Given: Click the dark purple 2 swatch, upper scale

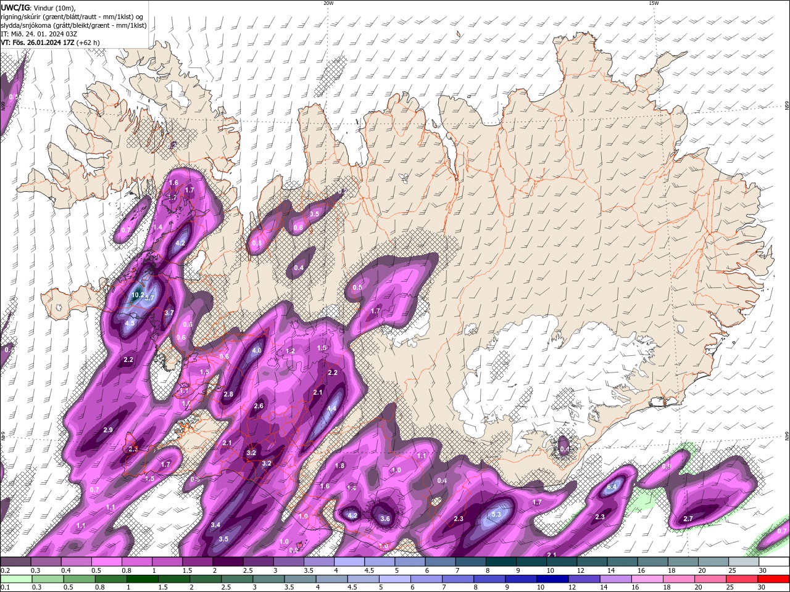Looking at the screenshot, I should pos(228,561).
